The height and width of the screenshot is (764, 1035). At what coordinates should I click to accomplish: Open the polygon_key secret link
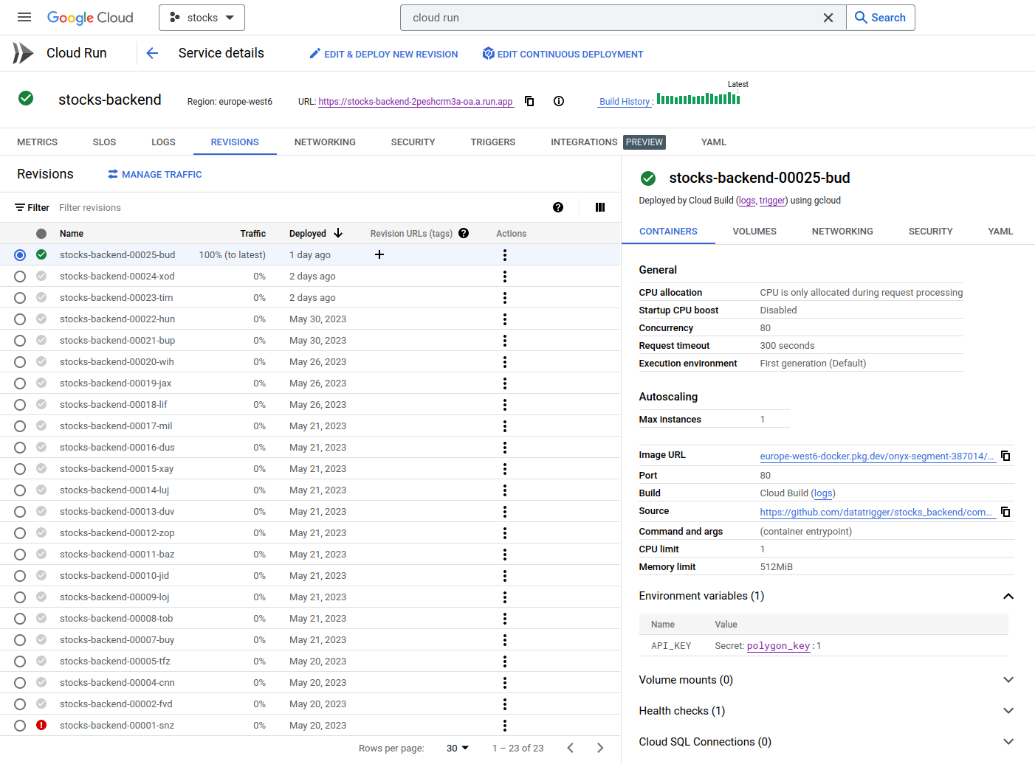click(x=778, y=646)
